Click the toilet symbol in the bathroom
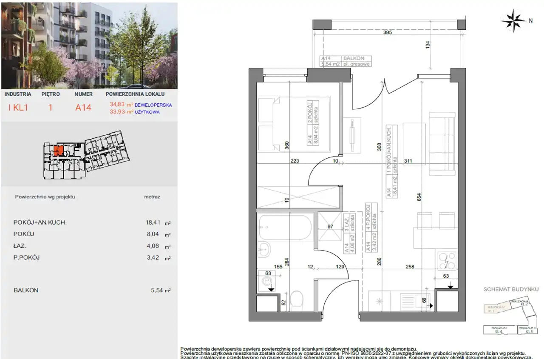Viewport: 544px width, 359px height. point(297,299)
